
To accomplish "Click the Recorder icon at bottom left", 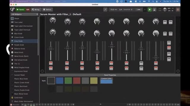I will pyautogui.click(x=11, y=105).
